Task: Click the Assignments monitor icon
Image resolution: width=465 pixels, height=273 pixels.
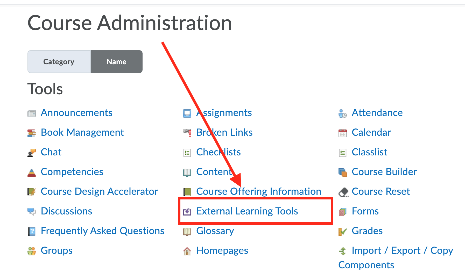Action: 187,113
